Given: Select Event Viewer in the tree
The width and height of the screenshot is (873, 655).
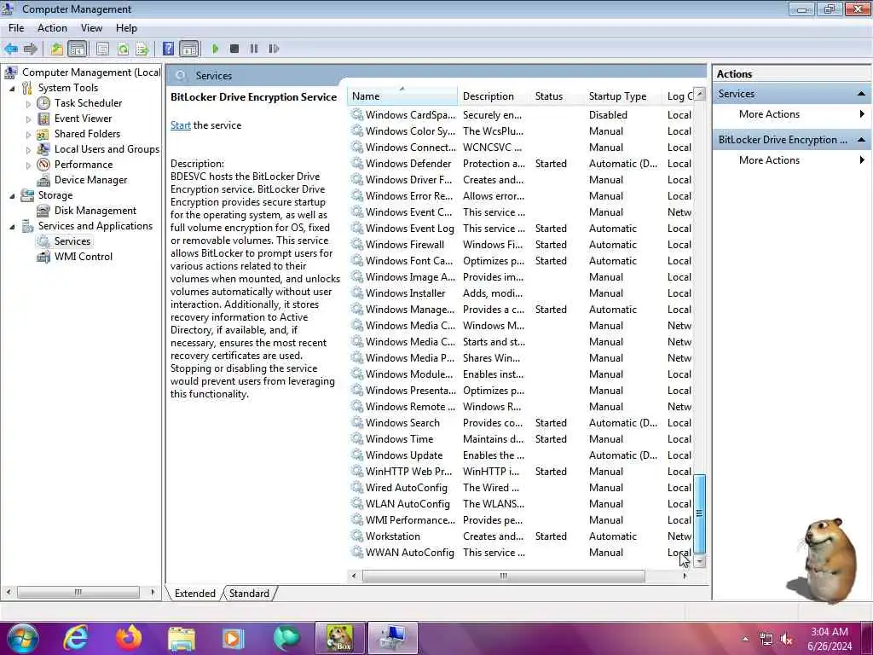Looking at the screenshot, I should pyautogui.click(x=83, y=119).
